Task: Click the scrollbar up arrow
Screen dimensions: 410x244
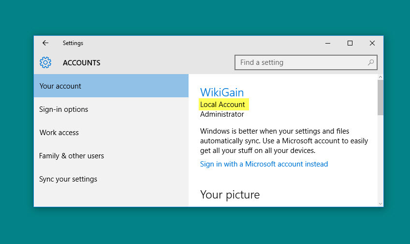Action: point(381,77)
